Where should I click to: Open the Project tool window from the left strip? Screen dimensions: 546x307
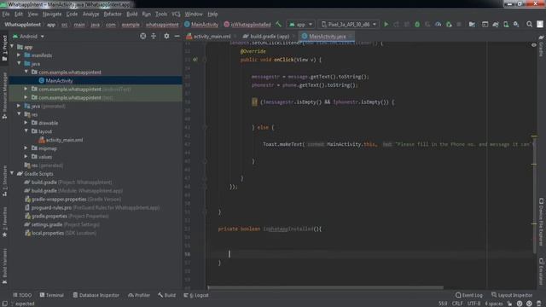tap(4, 48)
